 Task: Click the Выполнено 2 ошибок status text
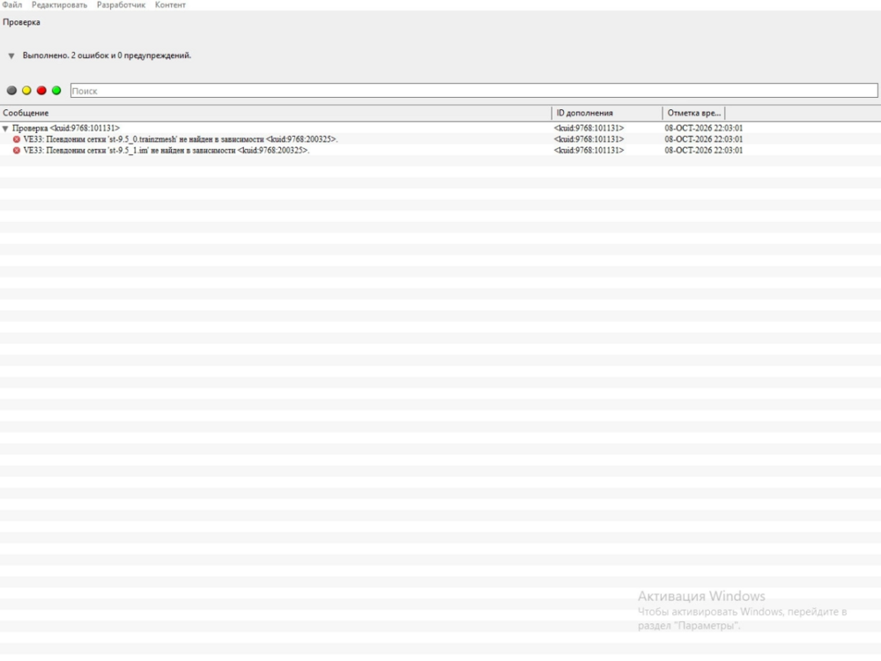(x=107, y=56)
